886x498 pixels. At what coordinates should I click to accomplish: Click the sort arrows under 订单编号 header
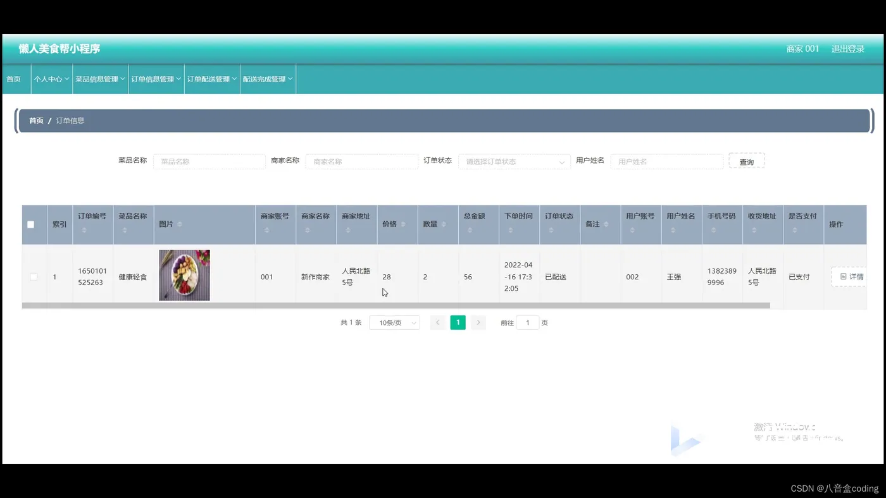click(84, 230)
